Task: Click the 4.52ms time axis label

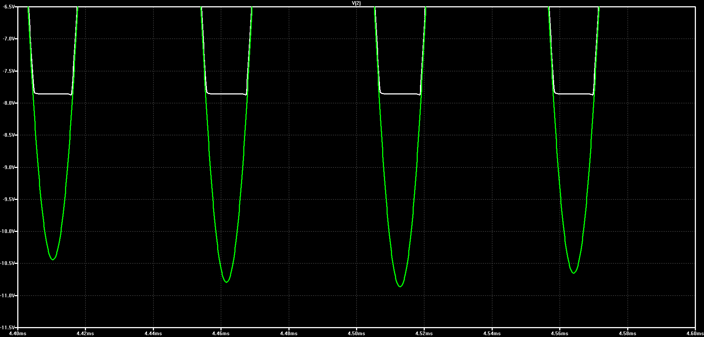Action: [424, 333]
